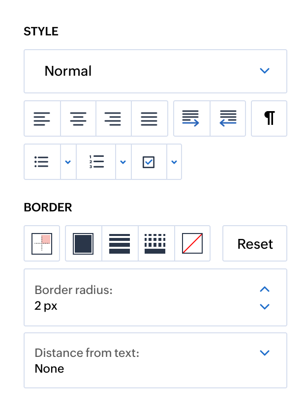This screenshot has width=306, height=410.
Task: Insert a checkbox checklist
Action: 149,162
